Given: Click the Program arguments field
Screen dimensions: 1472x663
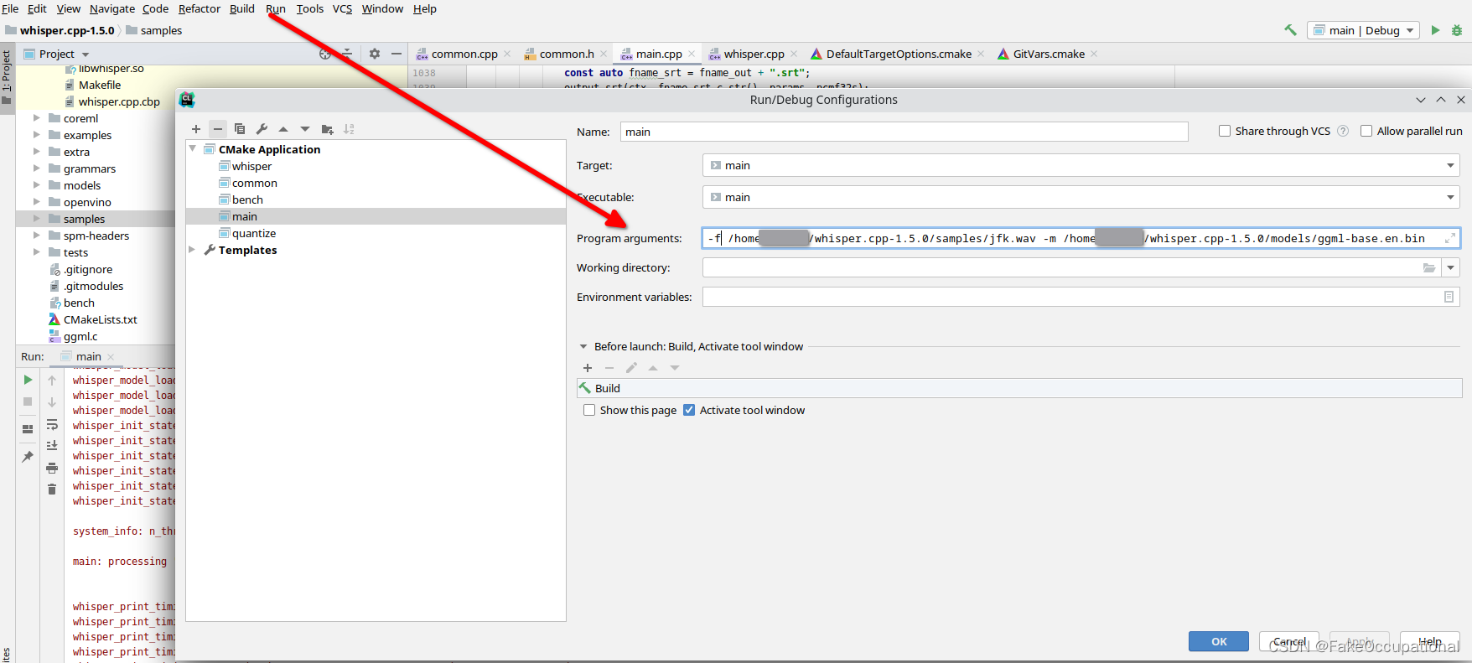Looking at the screenshot, I should pyautogui.click(x=1081, y=238).
